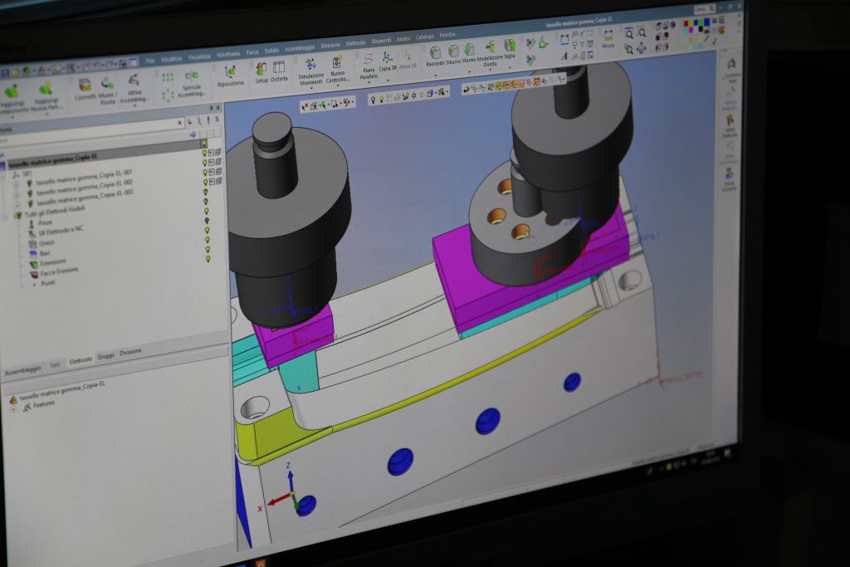Click the Attiva Assemblaggio icon

(134, 81)
